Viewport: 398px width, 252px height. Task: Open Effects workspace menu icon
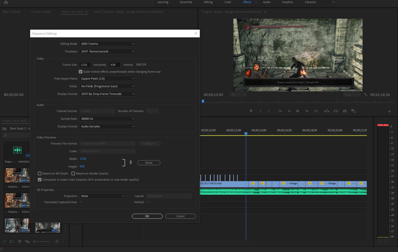(x=256, y=2)
